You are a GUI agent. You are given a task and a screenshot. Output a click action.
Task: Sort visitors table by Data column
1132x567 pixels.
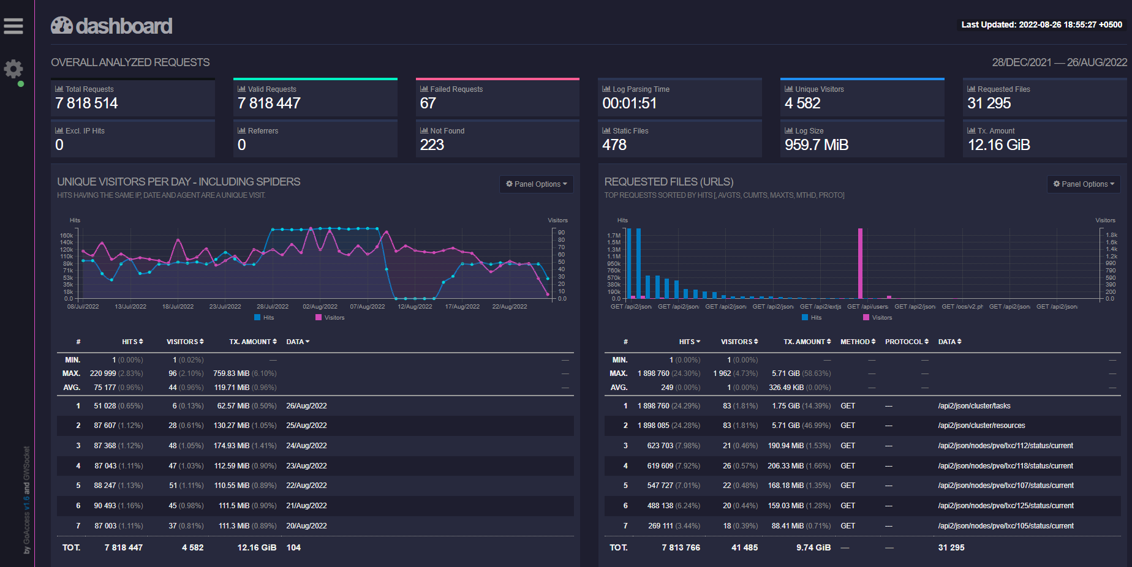298,342
